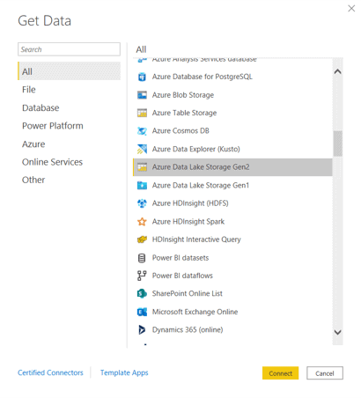361x398 pixels.
Task: Click the connector list scrollbar thumb
Action: point(337,144)
